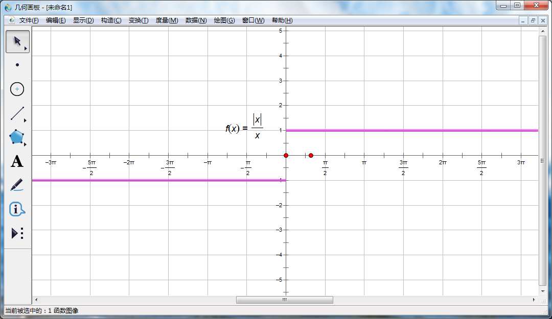Image resolution: width=552 pixels, height=319 pixels.
Task: Click the vertical scrollbar down arrow
Action: click(543, 290)
